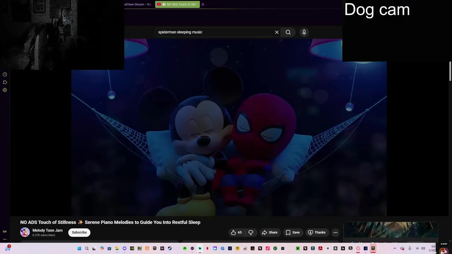
Task: Open the Melody Toon Jam channel name link
Action: point(47,230)
